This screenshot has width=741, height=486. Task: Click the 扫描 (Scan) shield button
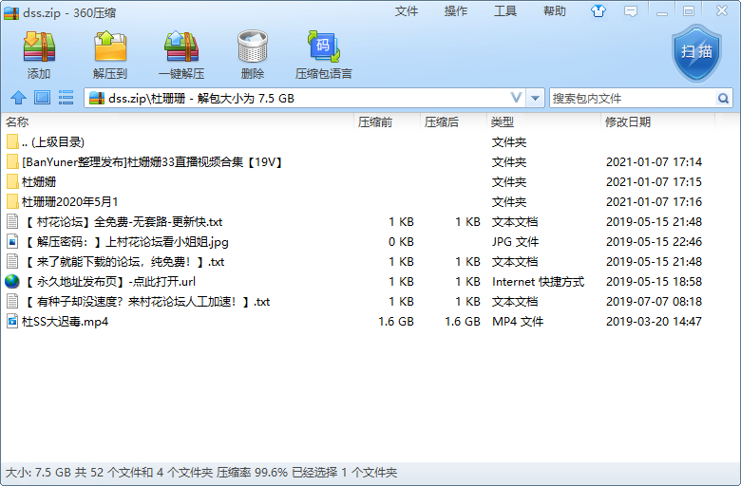click(696, 53)
